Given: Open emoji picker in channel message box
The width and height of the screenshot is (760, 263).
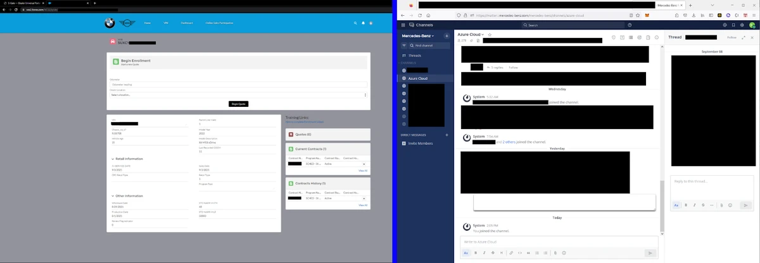Looking at the screenshot, I should point(564,253).
